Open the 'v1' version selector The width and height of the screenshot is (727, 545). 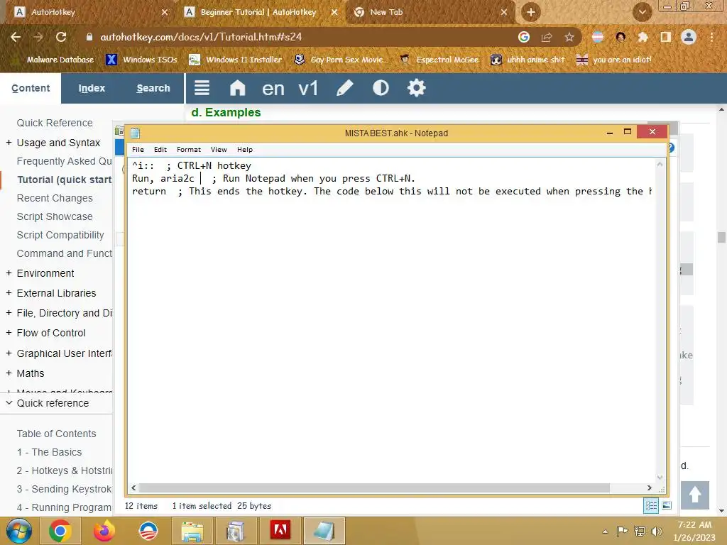click(308, 88)
